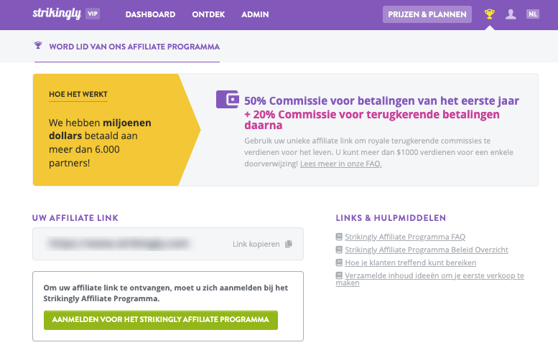Screen dimensions: 558x345
Task: Click the small purple trophy tab icon
Action: point(38,45)
